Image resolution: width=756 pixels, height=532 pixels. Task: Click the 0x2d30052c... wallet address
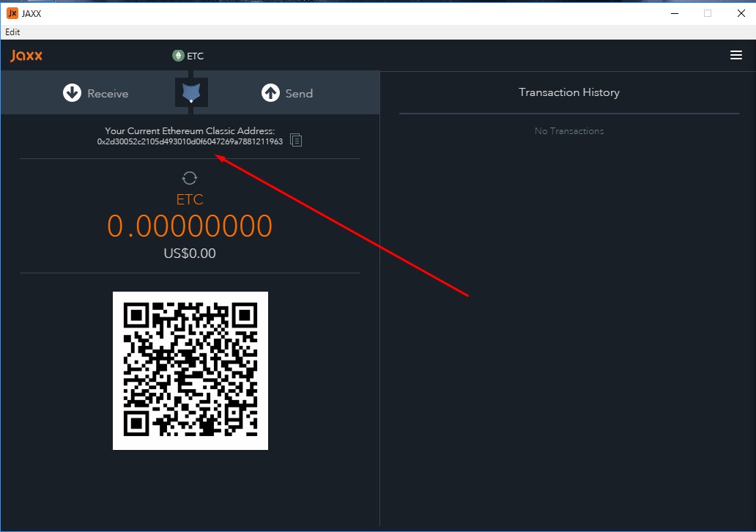[x=190, y=141]
